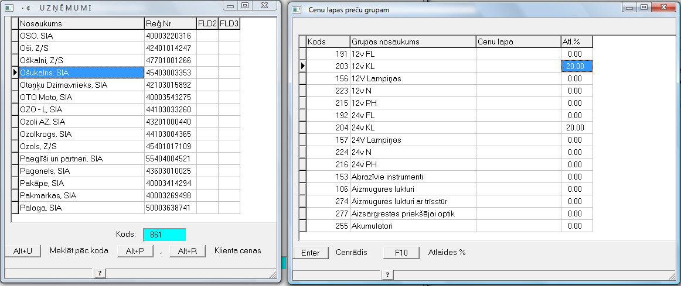Click the Kods input field showing 861
This screenshot has height=286, width=681.
tap(164, 235)
